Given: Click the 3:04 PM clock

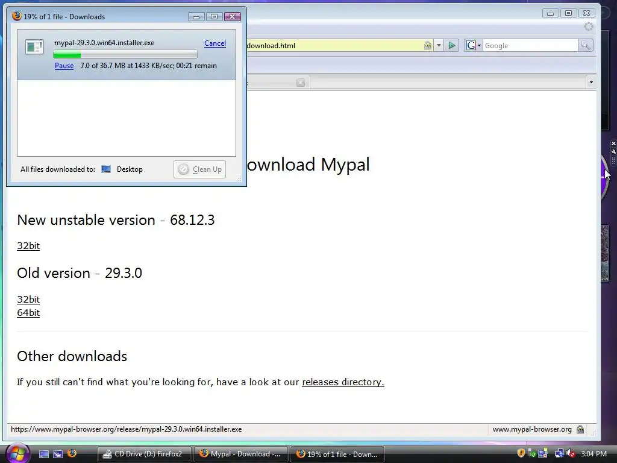Looking at the screenshot, I should tap(594, 454).
